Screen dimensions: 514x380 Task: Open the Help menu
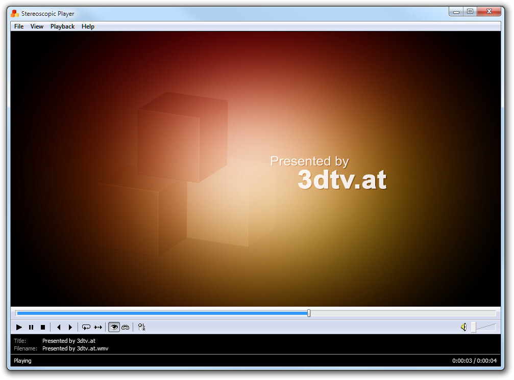(x=88, y=26)
